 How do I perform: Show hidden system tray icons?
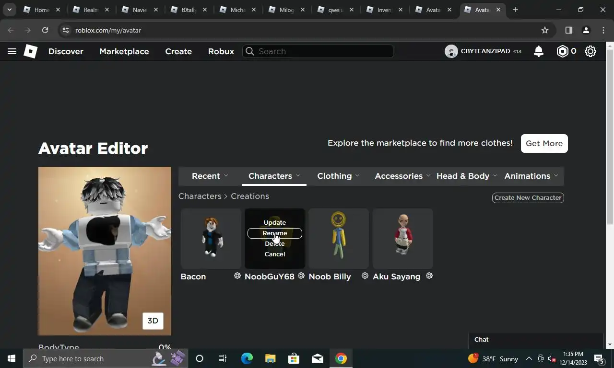point(529,358)
